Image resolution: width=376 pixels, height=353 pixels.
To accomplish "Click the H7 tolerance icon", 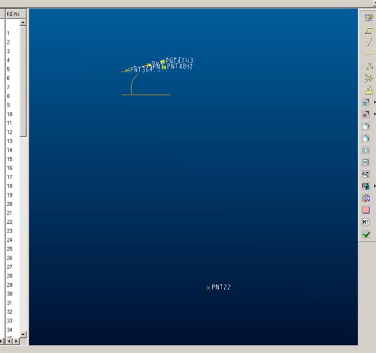I will click(x=365, y=222).
